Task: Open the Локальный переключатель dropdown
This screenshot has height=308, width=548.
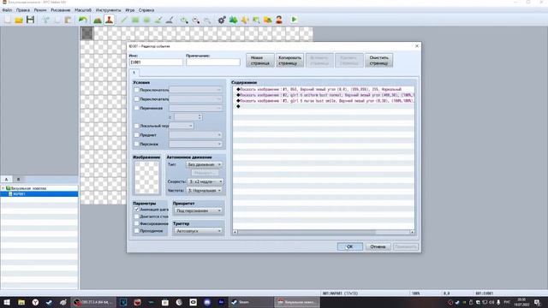Action: tap(182, 126)
